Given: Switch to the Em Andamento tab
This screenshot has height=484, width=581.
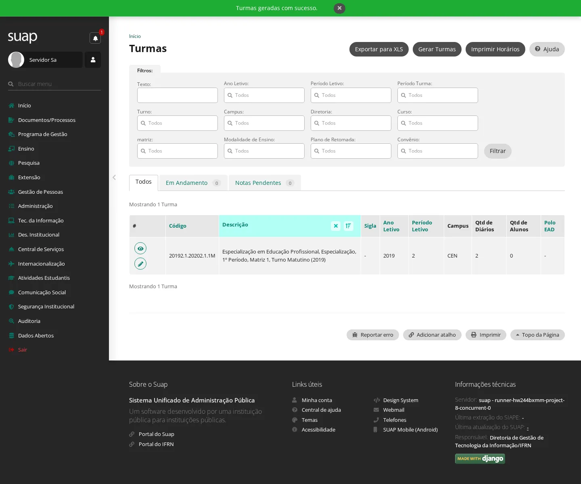Looking at the screenshot, I should 194,183.
